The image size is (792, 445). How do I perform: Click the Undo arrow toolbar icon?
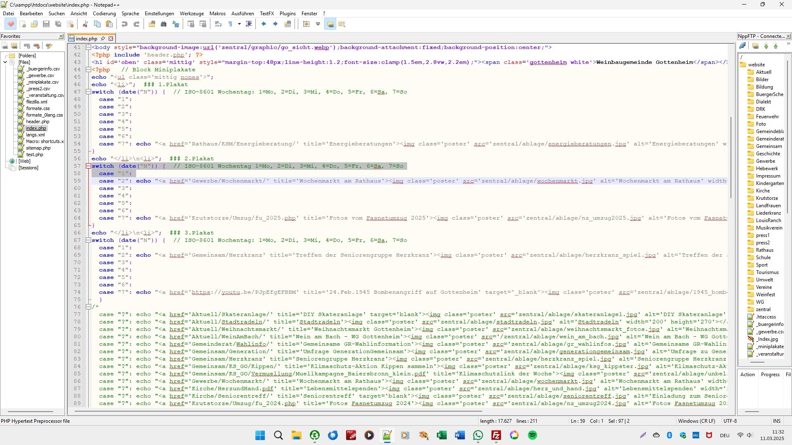click(124, 24)
